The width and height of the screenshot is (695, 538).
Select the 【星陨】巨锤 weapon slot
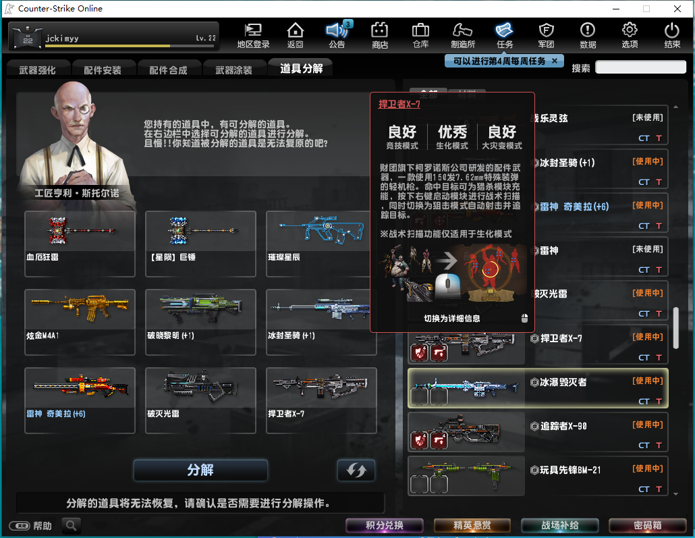pos(200,244)
